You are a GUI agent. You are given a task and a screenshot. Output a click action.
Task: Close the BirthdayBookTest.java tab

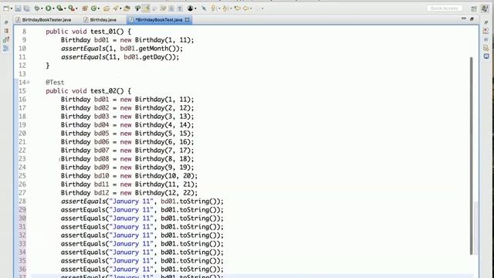[187, 19]
